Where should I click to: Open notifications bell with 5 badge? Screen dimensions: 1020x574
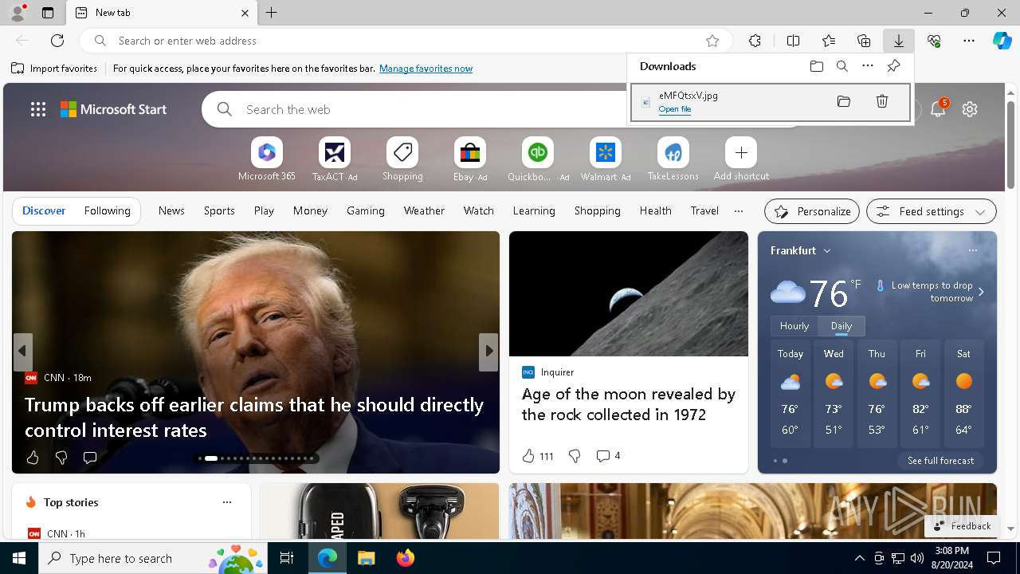coord(939,108)
